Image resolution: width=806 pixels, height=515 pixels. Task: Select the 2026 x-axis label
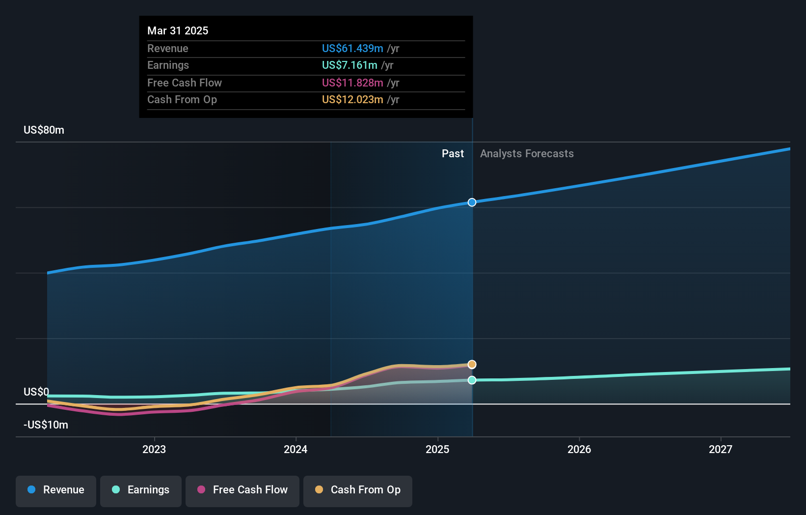579,449
